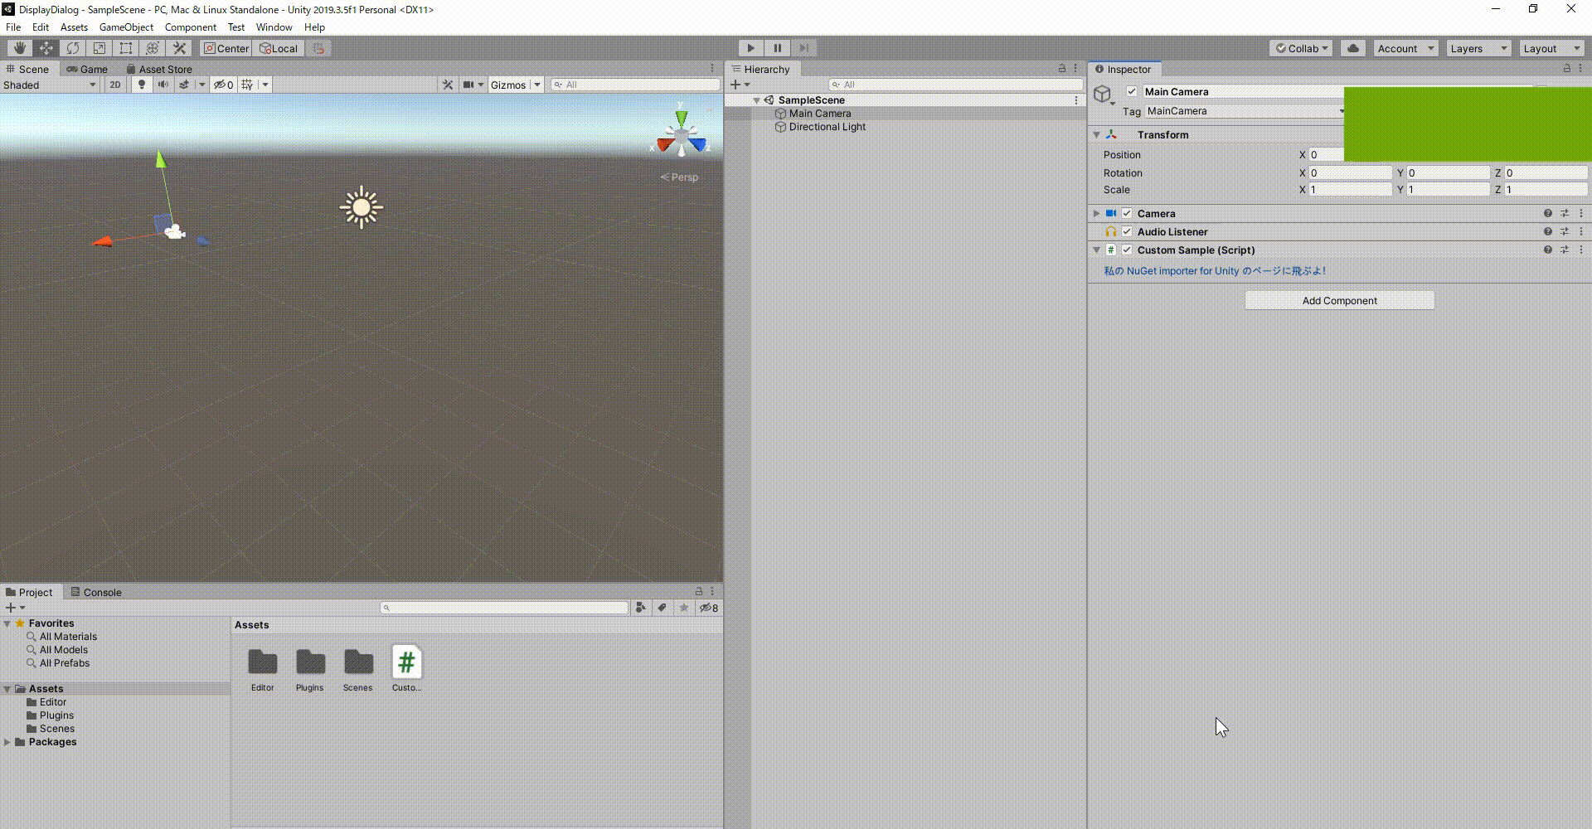The width and height of the screenshot is (1592, 829).
Task: Select the Hand tool
Action: click(x=19, y=48)
